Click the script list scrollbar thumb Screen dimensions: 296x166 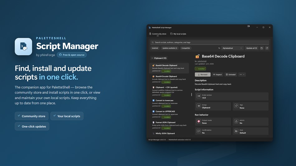[x=191, y=95]
